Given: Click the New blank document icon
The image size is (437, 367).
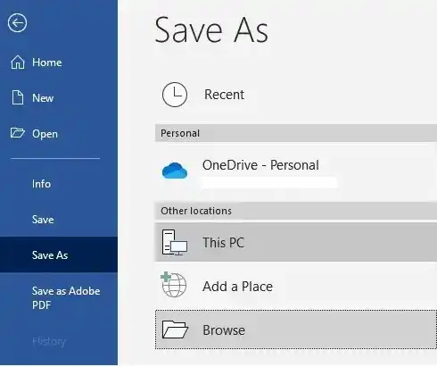Looking at the screenshot, I should tap(18, 97).
